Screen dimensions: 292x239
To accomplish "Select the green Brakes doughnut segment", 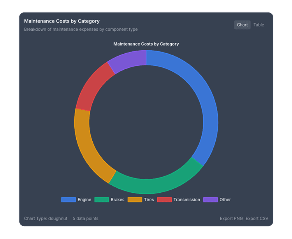I will click(156, 186).
